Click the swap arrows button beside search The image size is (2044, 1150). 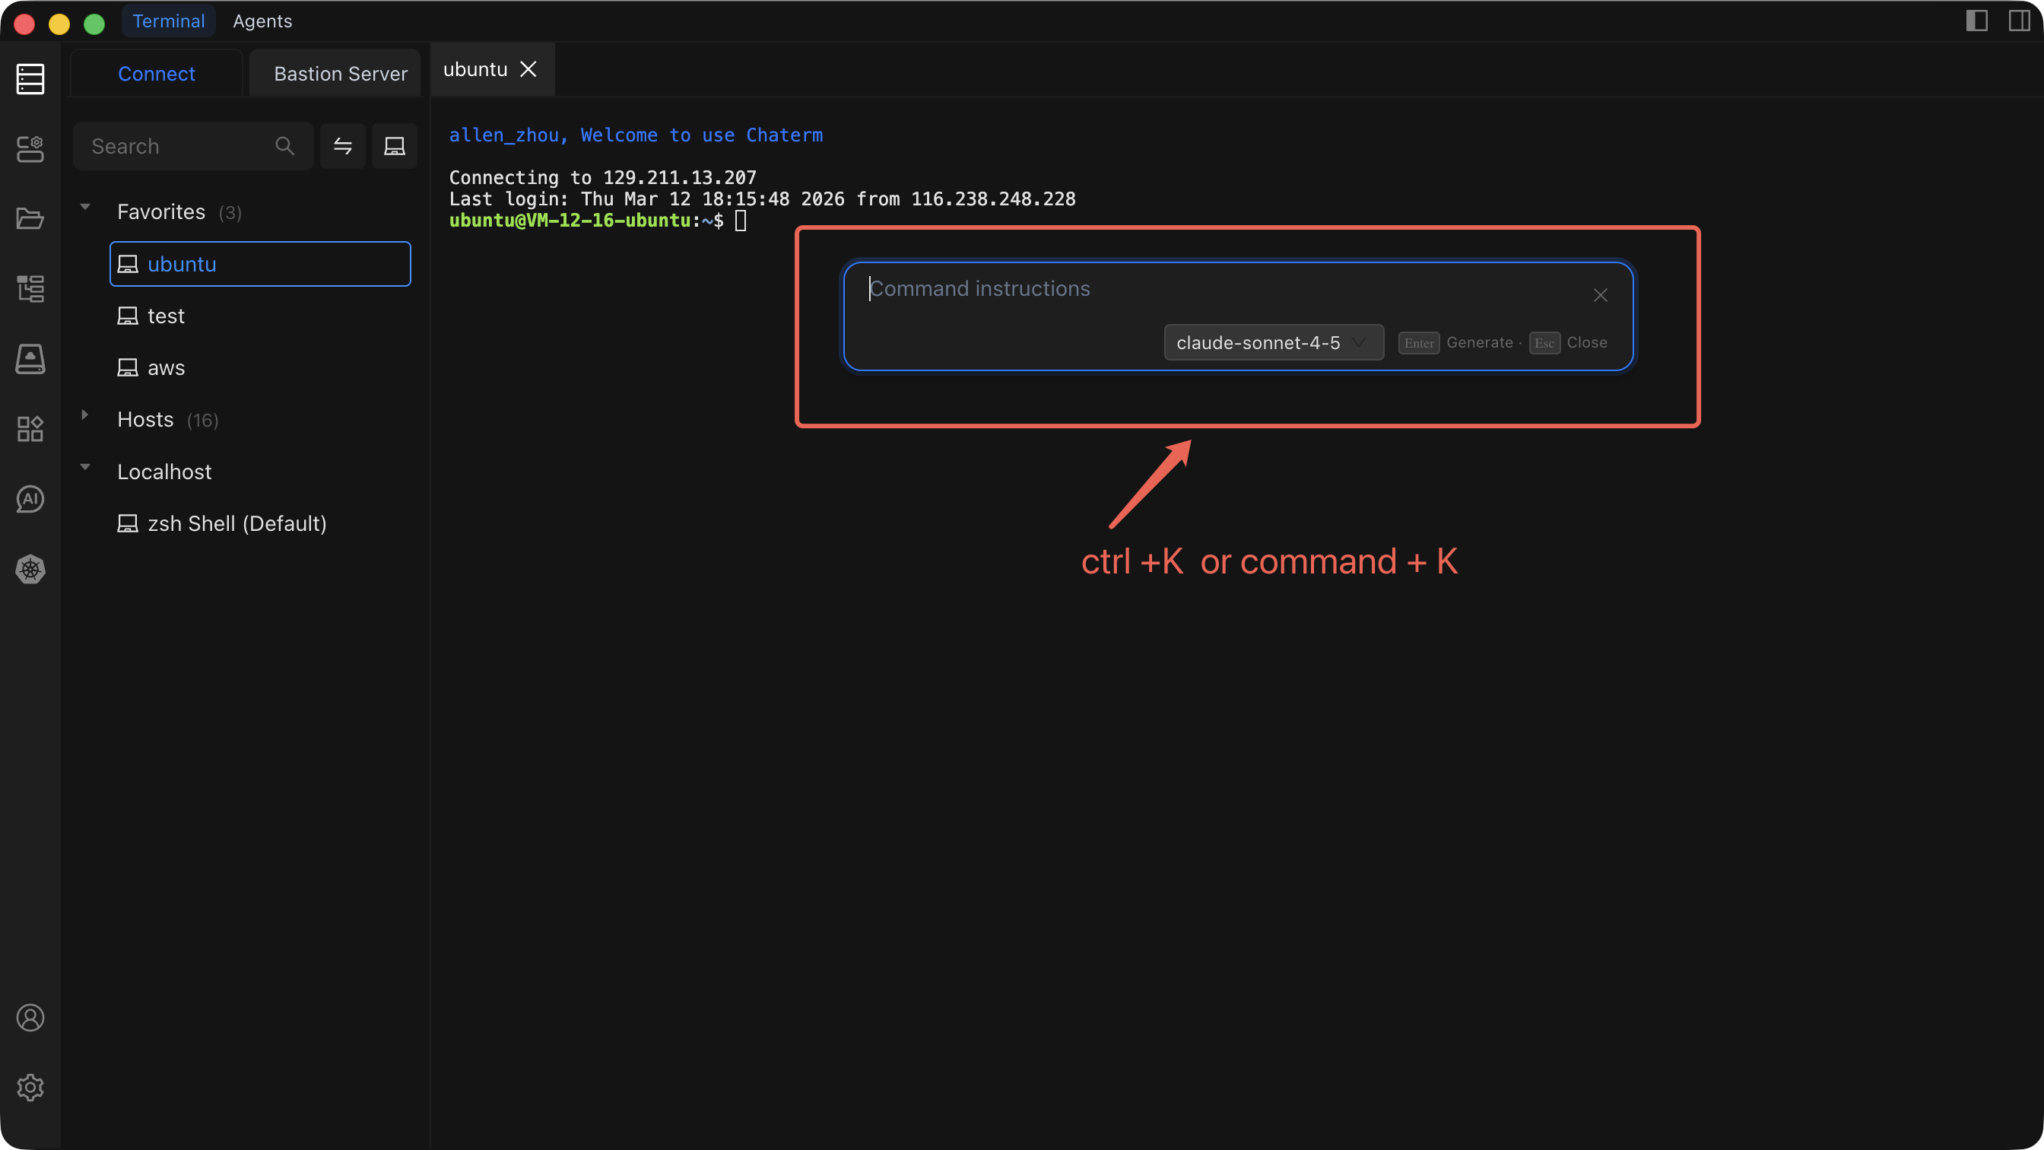[x=343, y=146]
